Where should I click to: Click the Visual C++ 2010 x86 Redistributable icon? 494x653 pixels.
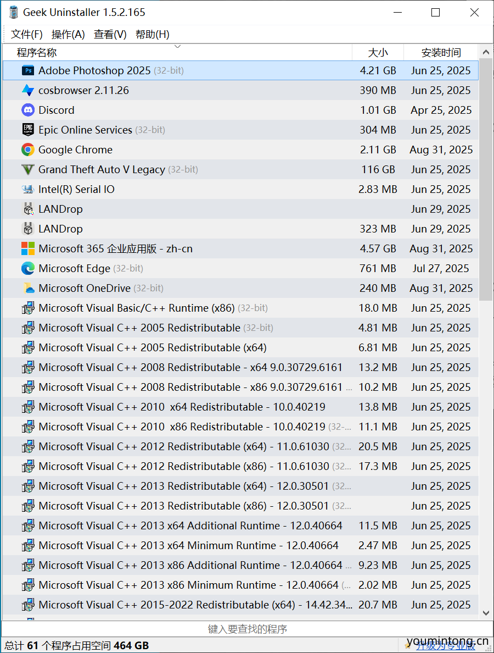point(28,427)
